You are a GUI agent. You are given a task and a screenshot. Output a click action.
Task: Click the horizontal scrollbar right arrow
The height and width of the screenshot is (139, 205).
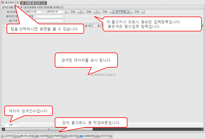pyautogui.click(x=202, y=129)
